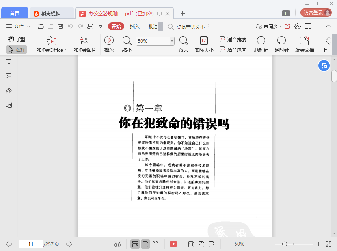Select the 手型 hand tool
337x251 pixels.
click(x=17, y=39)
